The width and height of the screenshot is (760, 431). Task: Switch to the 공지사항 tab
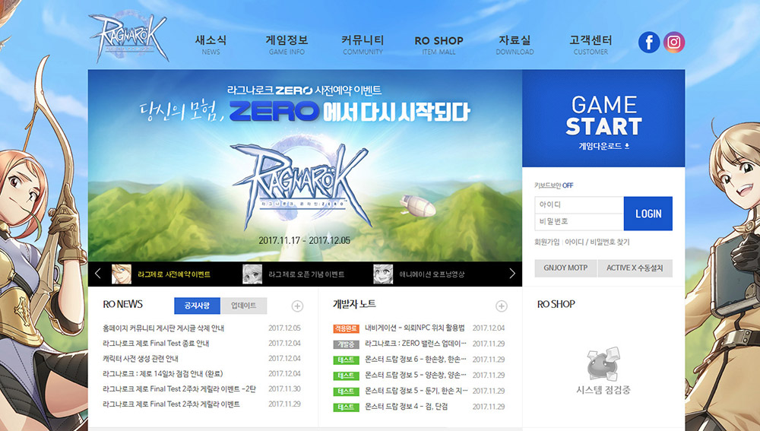pyautogui.click(x=198, y=306)
